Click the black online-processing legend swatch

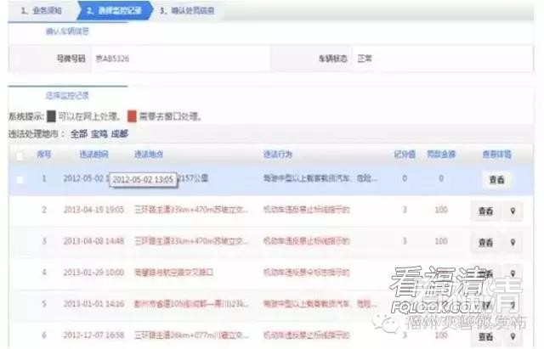tap(51, 116)
